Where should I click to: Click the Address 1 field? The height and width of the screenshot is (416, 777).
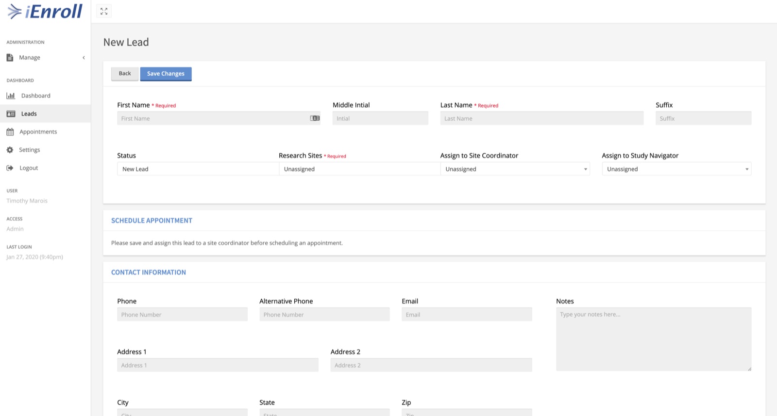tap(218, 365)
